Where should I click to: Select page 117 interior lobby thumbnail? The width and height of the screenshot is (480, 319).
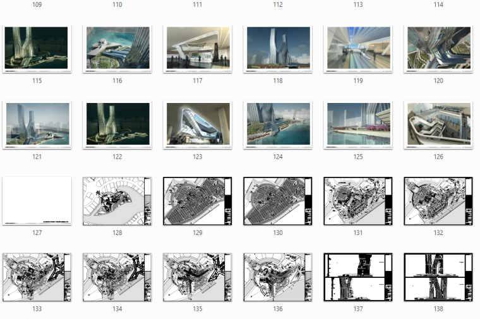click(x=198, y=49)
